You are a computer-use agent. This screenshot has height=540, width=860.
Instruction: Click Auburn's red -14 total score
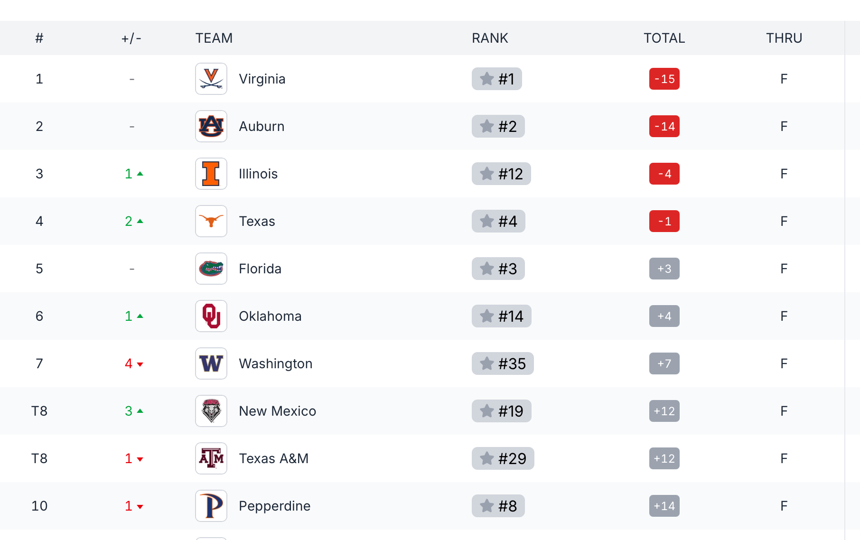coord(664,126)
